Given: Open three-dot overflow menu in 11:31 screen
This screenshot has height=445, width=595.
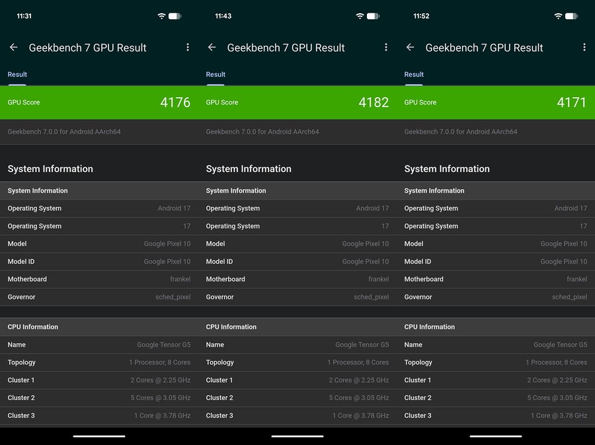Looking at the screenshot, I should pos(188,48).
